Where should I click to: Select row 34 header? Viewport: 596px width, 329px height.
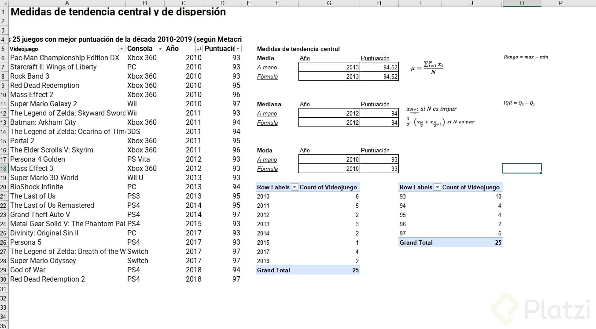[4, 316]
